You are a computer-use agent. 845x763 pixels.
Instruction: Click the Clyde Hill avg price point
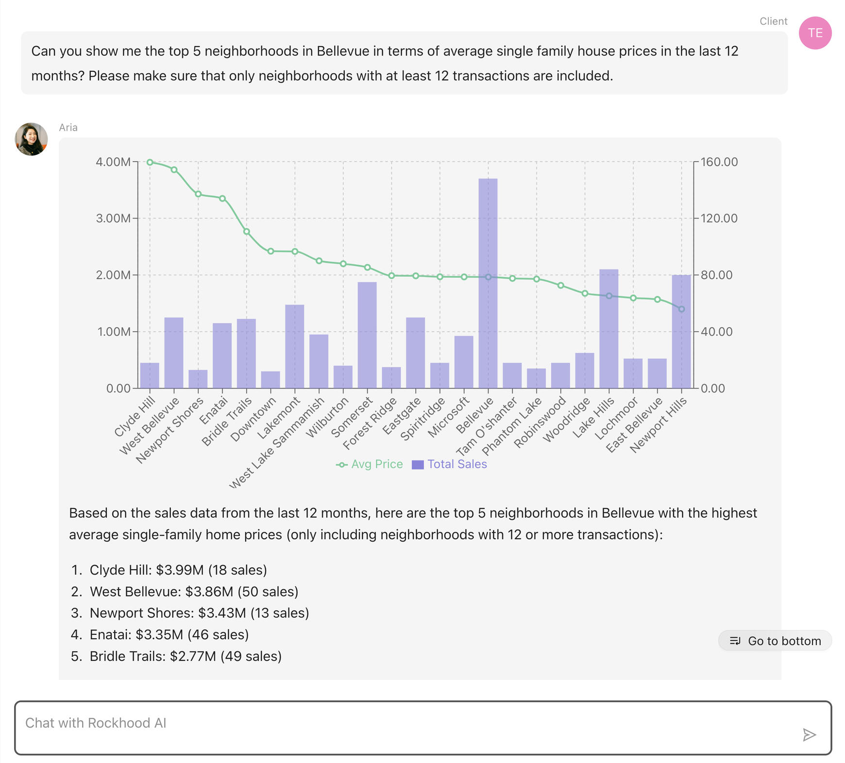click(x=150, y=162)
